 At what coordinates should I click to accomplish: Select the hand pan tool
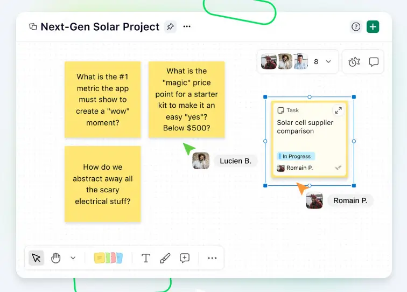[x=56, y=258]
